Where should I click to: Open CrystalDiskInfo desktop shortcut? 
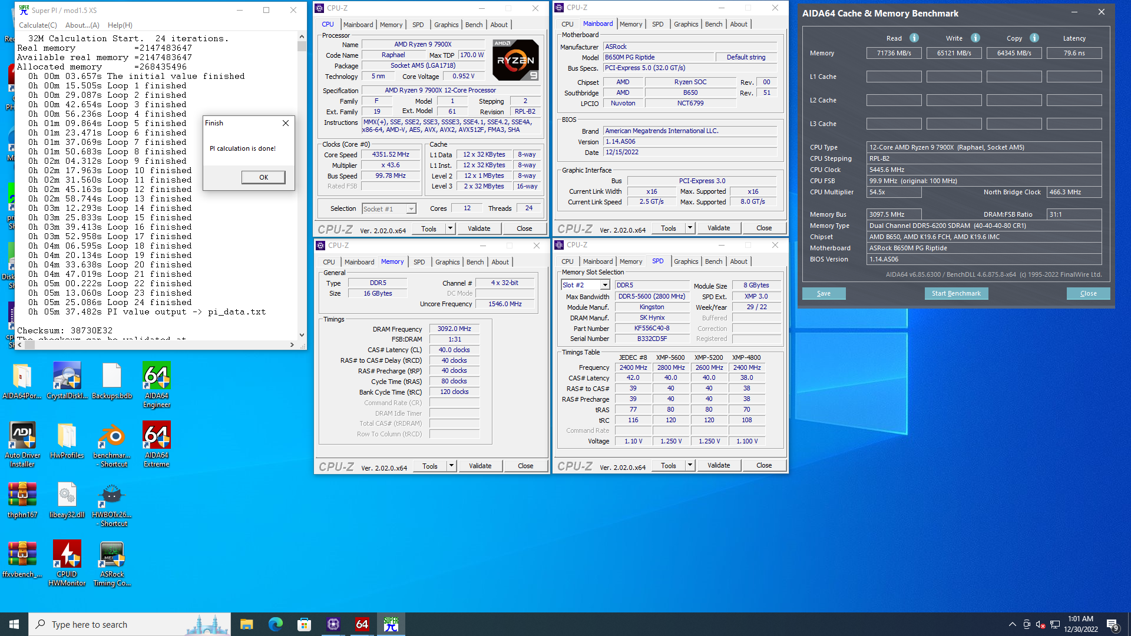coord(67,384)
